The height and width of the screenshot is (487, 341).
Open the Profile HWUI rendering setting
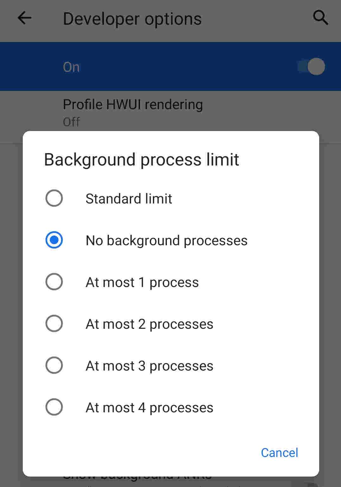point(133,104)
